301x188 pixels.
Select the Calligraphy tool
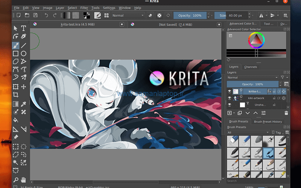pos(23,36)
